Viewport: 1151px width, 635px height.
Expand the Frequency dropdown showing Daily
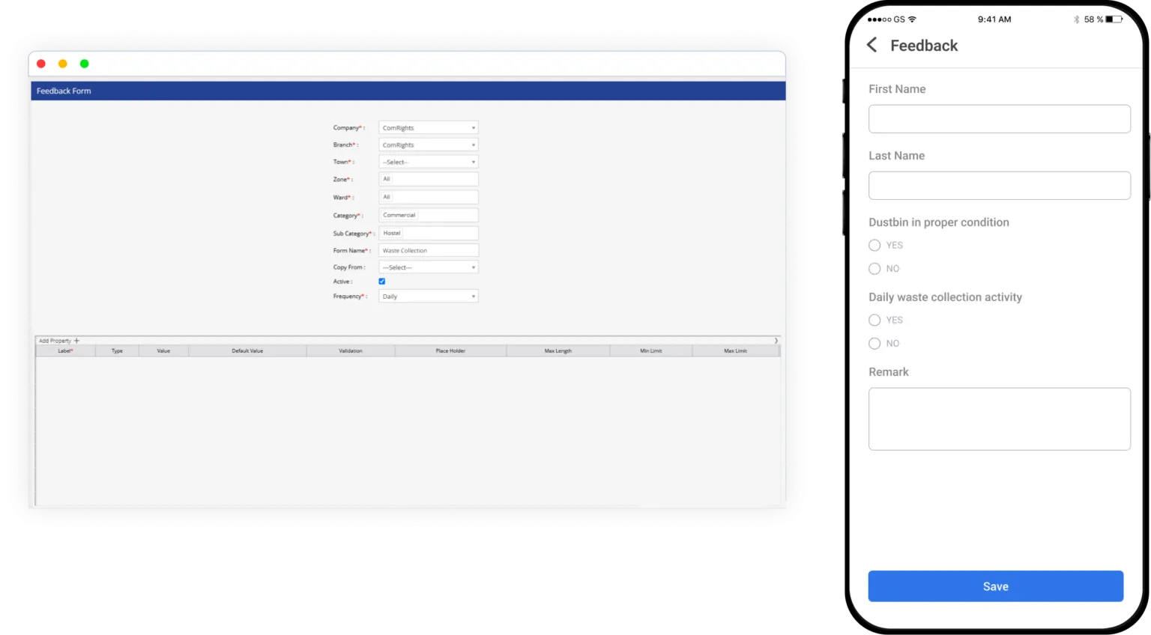(428, 297)
